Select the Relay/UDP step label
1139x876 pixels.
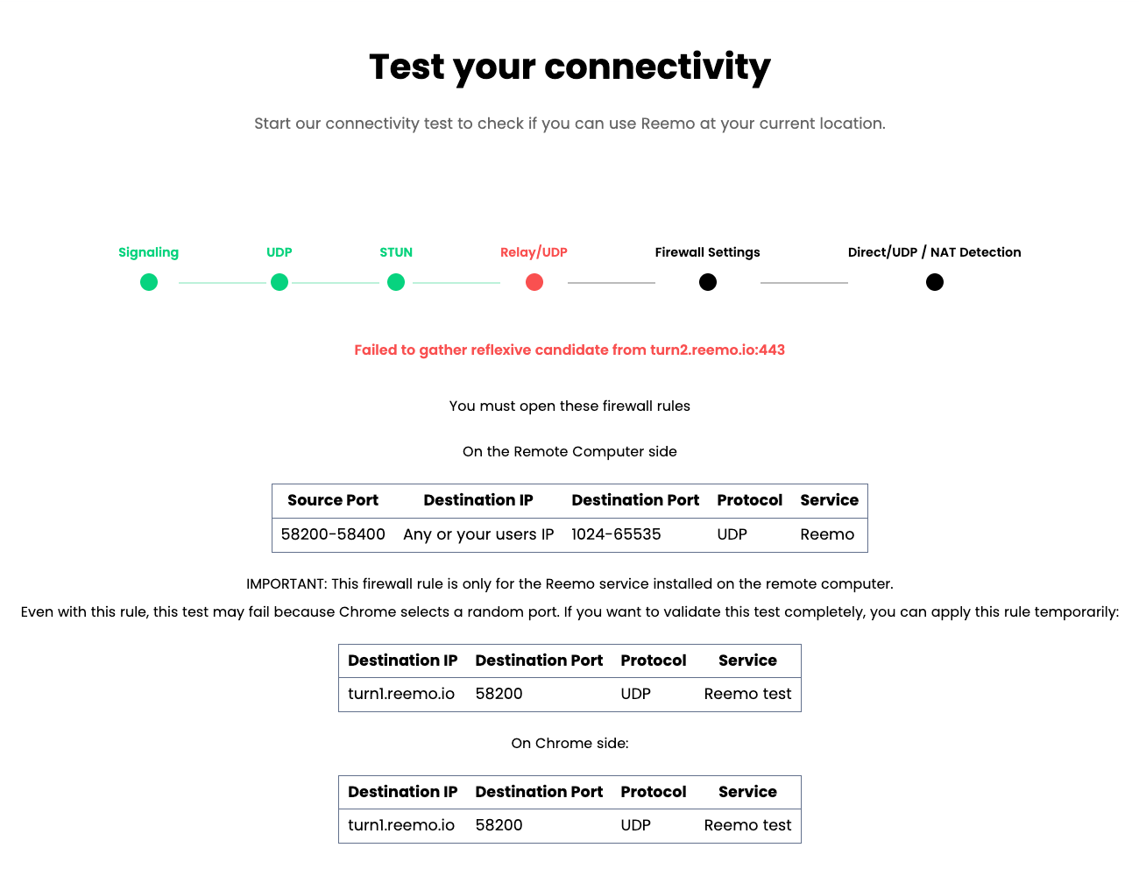pyautogui.click(x=534, y=252)
